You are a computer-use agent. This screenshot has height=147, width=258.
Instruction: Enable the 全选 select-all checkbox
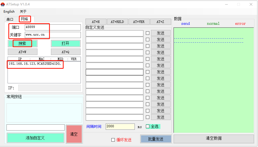[x=148, y=126]
